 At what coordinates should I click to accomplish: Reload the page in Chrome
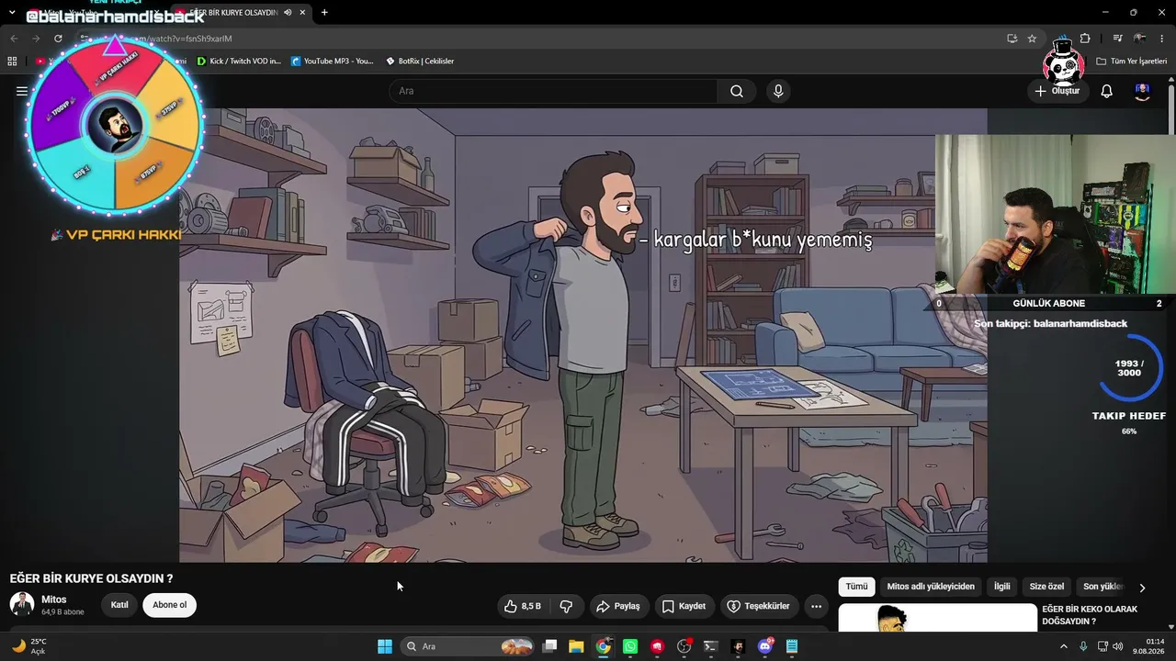click(58, 39)
